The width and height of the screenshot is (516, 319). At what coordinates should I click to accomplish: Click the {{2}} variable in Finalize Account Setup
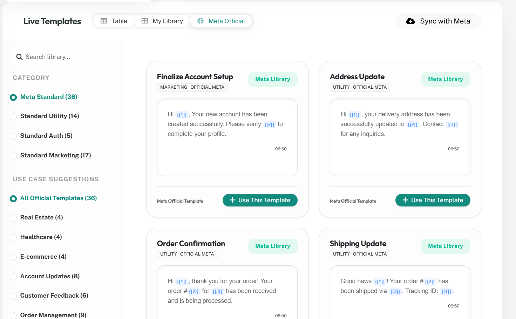(x=269, y=124)
